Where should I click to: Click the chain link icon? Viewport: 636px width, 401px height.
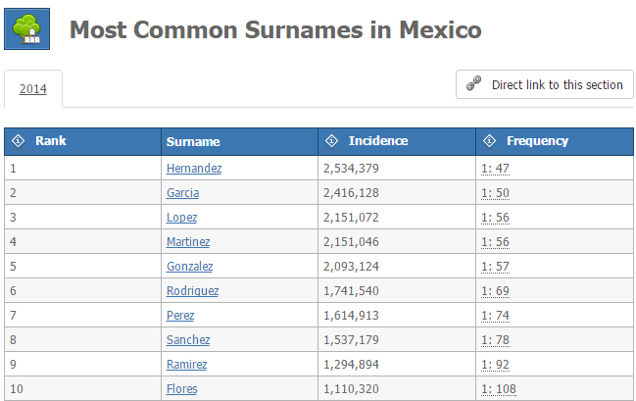tap(473, 83)
